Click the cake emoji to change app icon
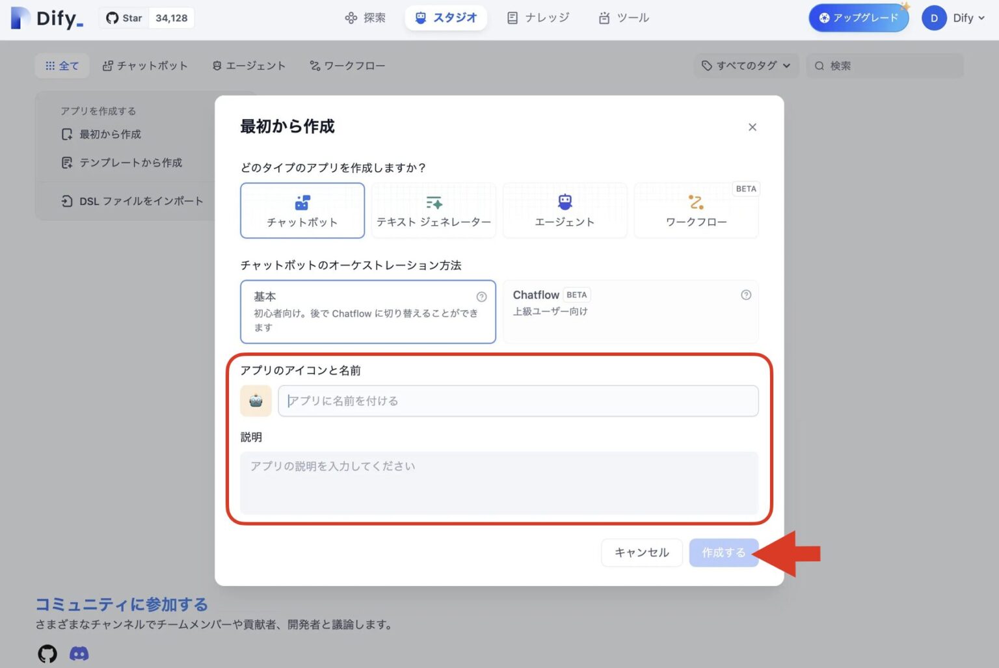 256,401
